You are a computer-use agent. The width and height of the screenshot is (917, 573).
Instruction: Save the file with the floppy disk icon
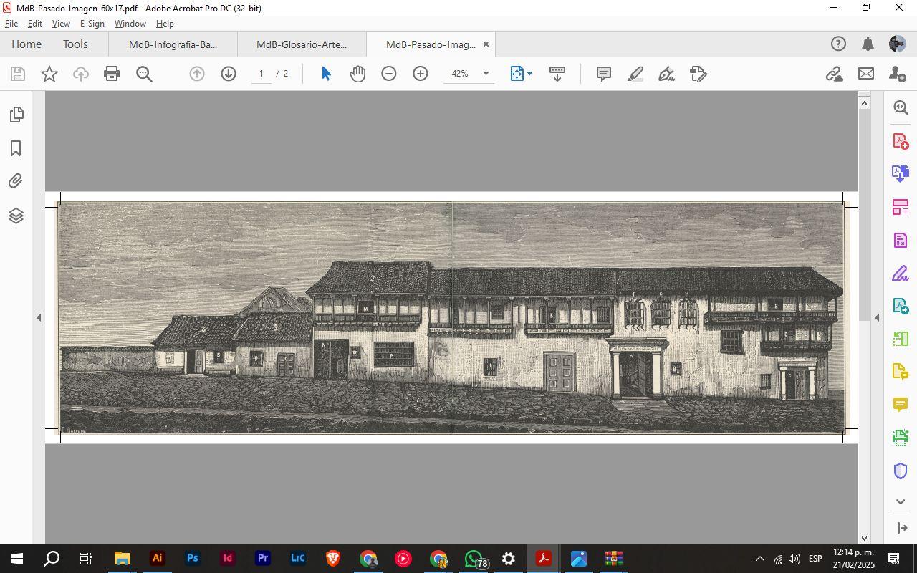(18, 74)
